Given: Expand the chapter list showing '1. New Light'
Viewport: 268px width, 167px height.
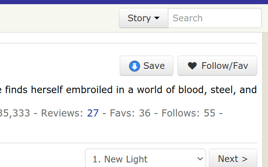Looking at the screenshot, I should pos(145,159).
